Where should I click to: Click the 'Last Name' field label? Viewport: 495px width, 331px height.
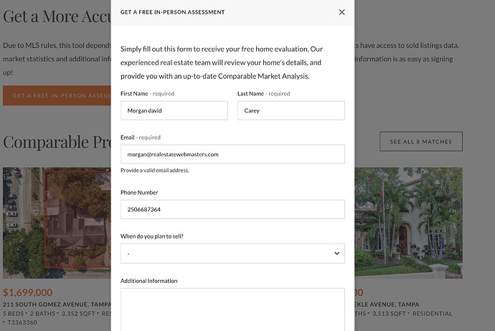click(x=250, y=94)
